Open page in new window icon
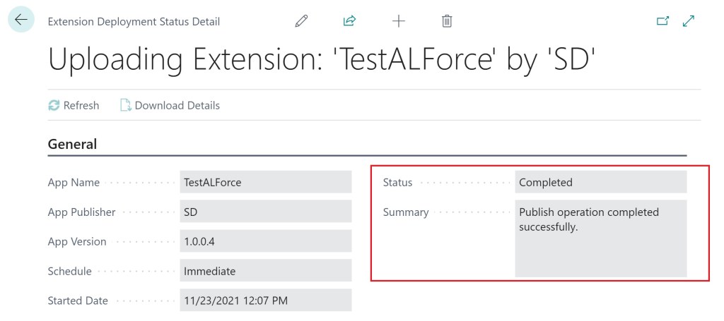The width and height of the screenshot is (724, 321). [x=662, y=21]
